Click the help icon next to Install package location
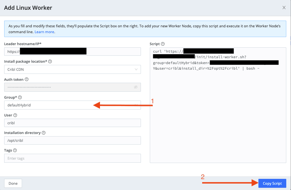The width and height of the screenshot is (291, 190). (x=50, y=62)
